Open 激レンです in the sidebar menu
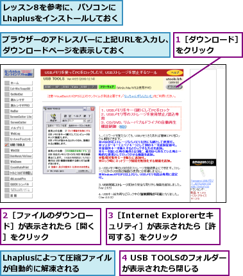The height and width of the screenshot is (276, 243). (x=19, y=100)
